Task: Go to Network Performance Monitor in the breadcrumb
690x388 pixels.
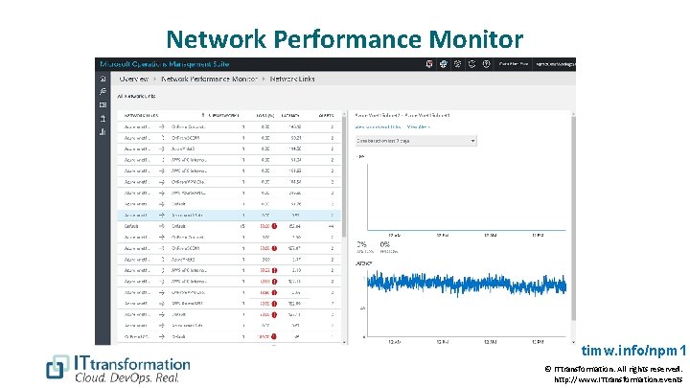Action: coord(209,79)
